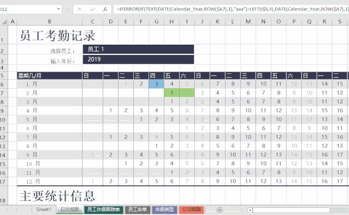Switch to Sheet1 tab
349x215 pixels.
[x=44, y=210]
